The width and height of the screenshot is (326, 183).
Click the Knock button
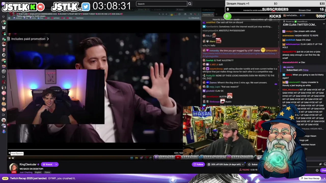[x=47, y=164]
